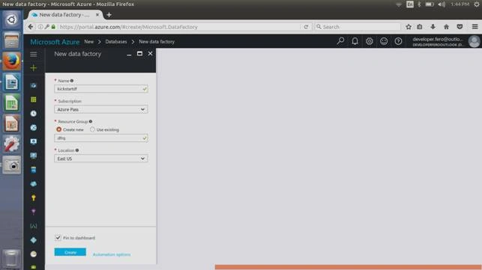482x270 pixels.
Task: Open the Virtual machines monitor icon in sidebar
Action: [x=34, y=156]
